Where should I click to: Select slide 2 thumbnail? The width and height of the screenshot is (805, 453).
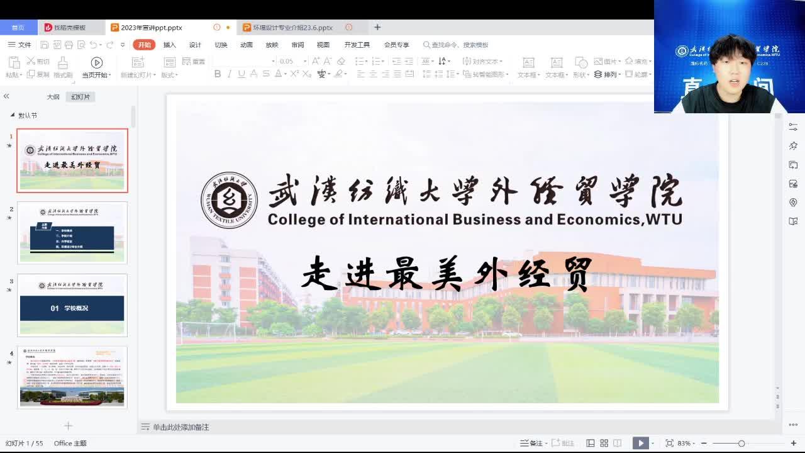pyautogui.click(x=72, y=232)
